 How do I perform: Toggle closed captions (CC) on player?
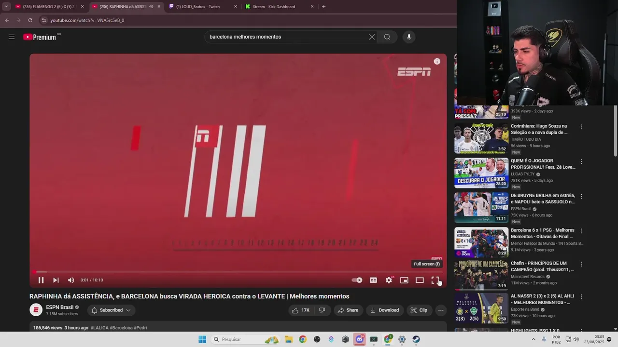(373, 280)
